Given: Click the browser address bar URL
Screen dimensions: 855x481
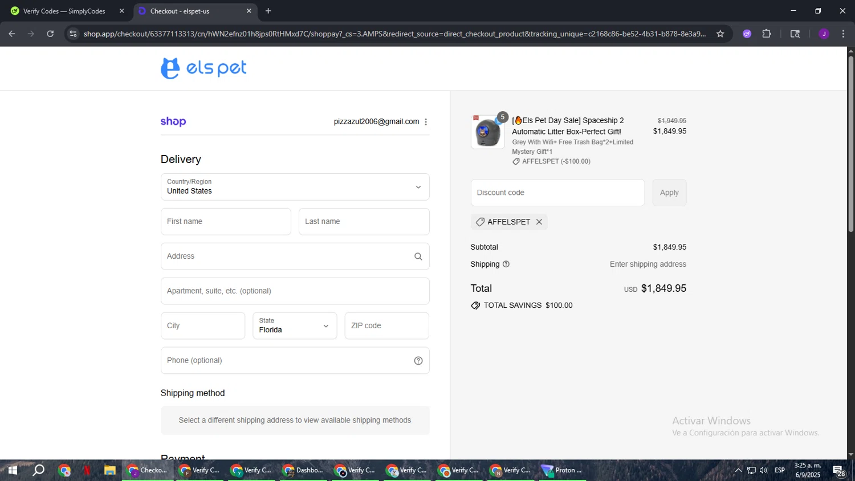Looking at the screenshot, I should coord(394,34).
